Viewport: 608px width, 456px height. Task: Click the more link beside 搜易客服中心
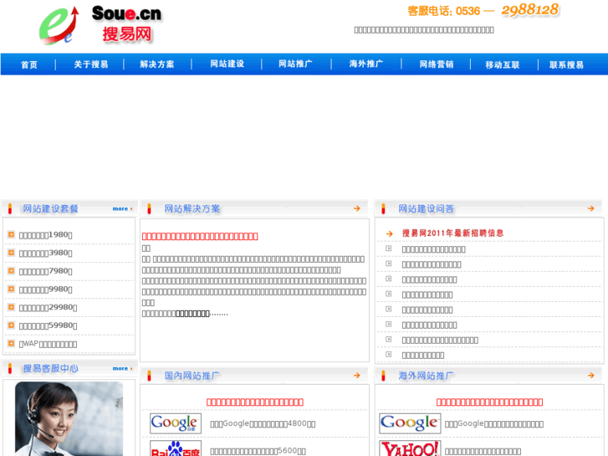point(122,369)
